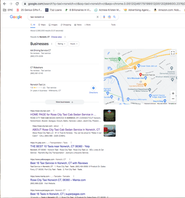Open THE BEST 10 Taxis Yelp result

coord(60,146)
